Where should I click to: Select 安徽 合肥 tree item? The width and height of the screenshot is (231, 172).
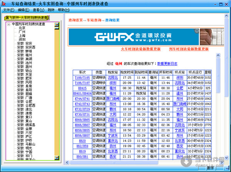[x=25, y=102]
